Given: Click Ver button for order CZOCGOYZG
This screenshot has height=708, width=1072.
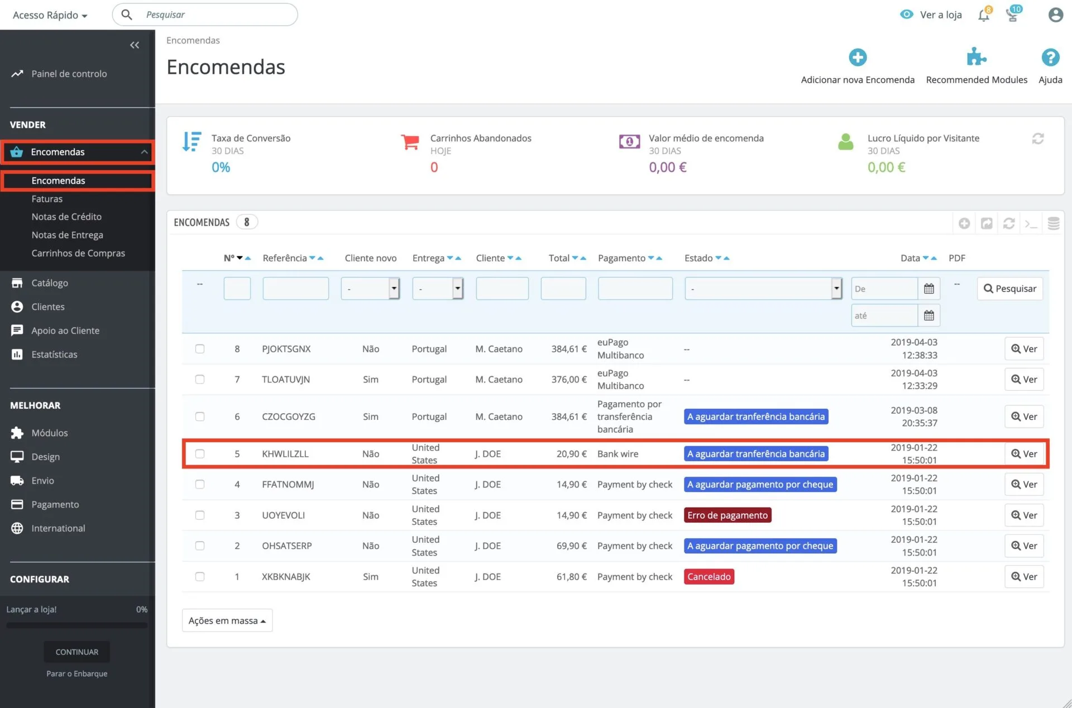Looking at the screenshot, I should pyautogui.click(x=1024, y=417).
